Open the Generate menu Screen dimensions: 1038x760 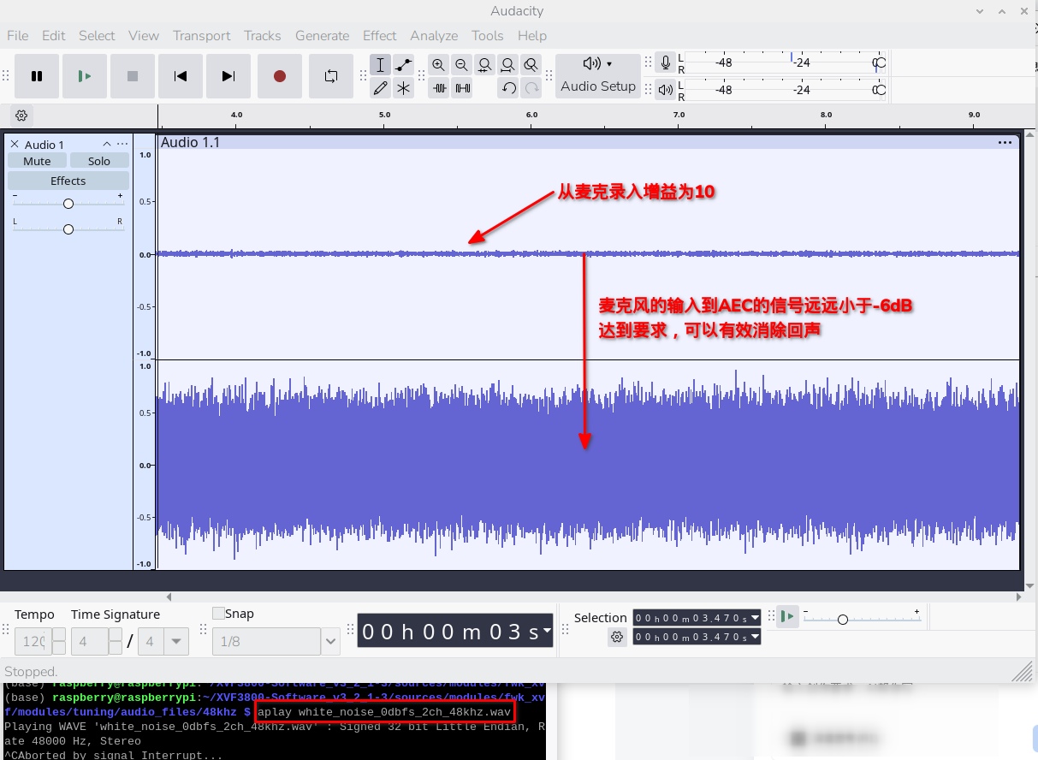pos(322,35)
